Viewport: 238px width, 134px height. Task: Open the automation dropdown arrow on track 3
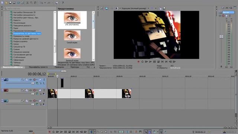coord(37,101)
